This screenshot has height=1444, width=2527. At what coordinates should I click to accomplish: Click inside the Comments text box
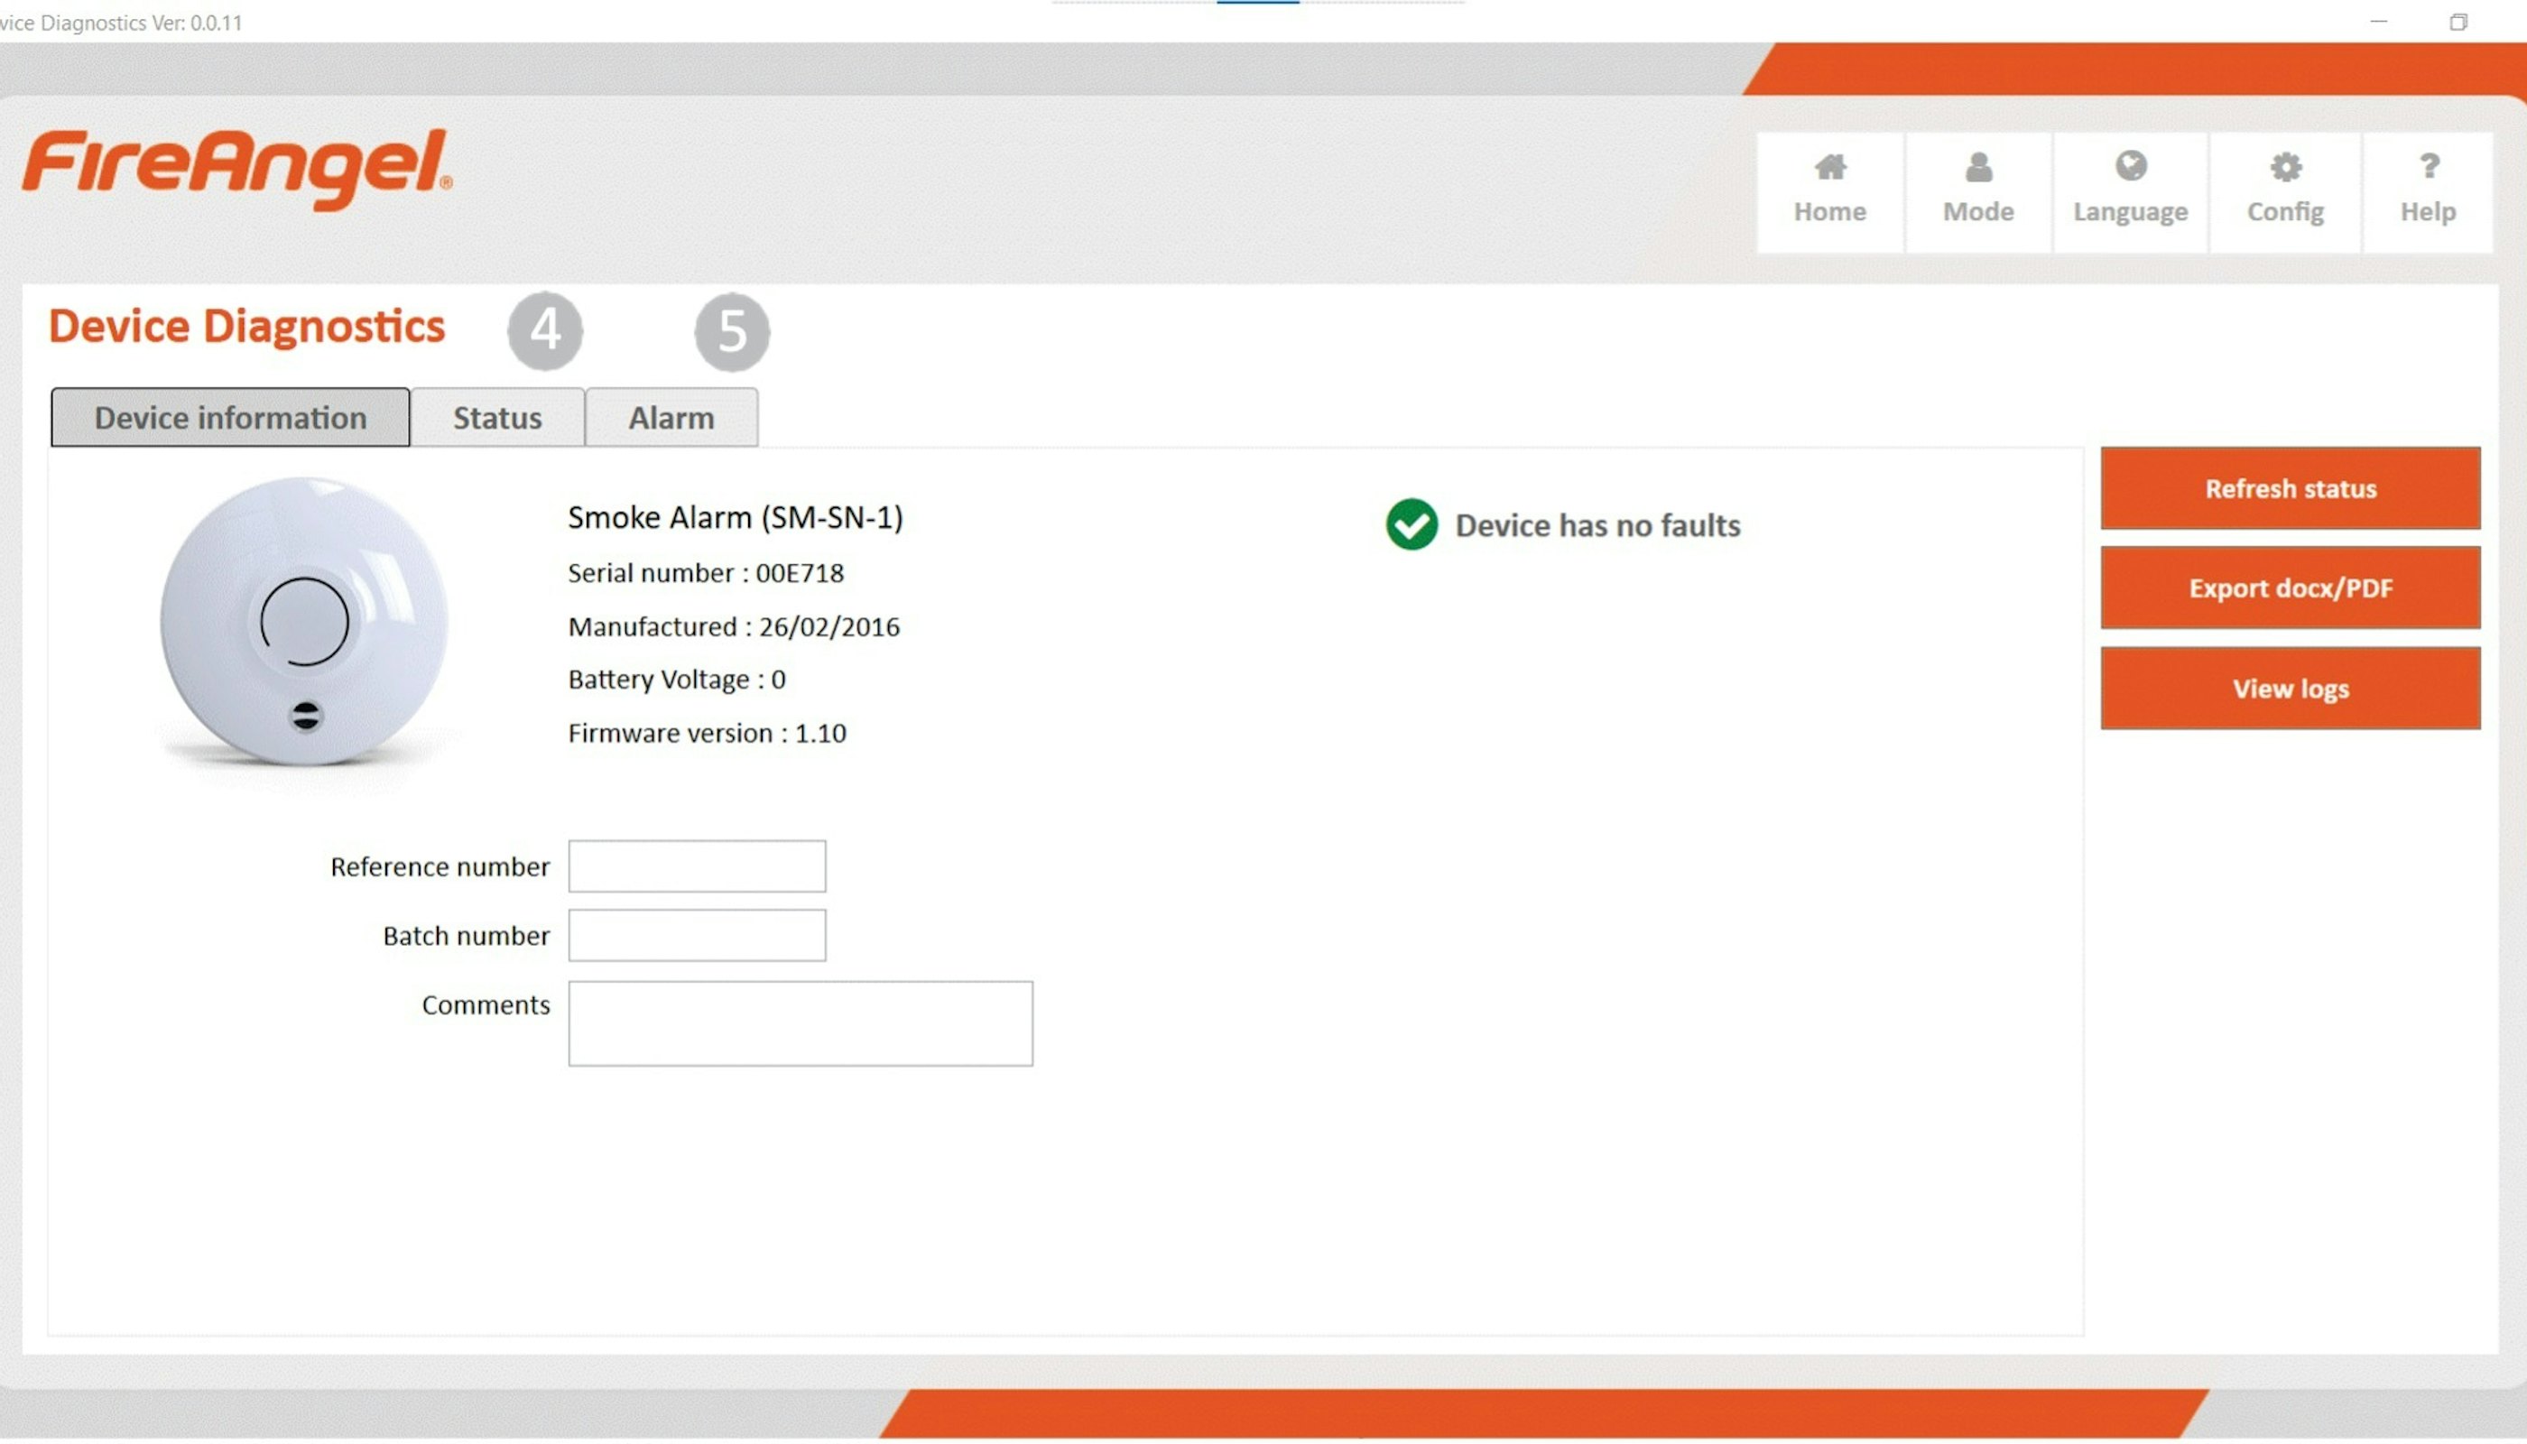pos(800,1023)
